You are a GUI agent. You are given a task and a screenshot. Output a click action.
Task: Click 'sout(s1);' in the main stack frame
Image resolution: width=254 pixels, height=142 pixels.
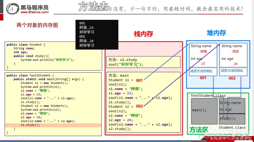pos(118,84)
